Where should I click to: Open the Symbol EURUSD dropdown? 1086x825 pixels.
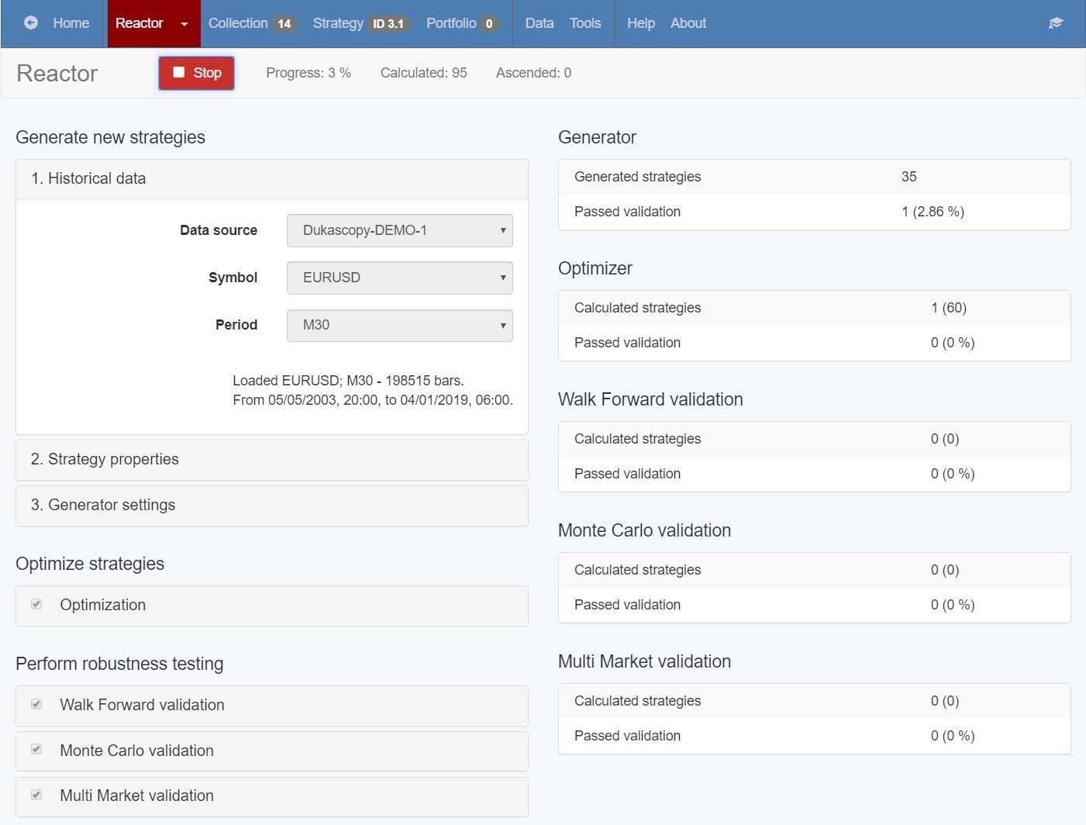400,278
